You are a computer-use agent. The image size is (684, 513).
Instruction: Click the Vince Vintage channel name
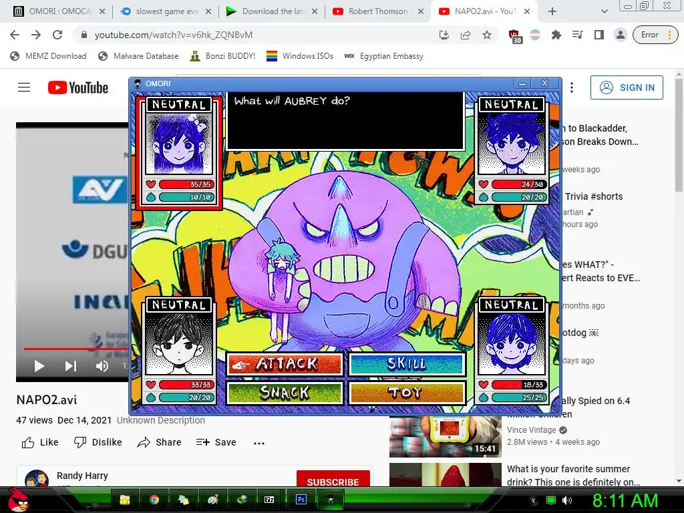click(531, 430)
